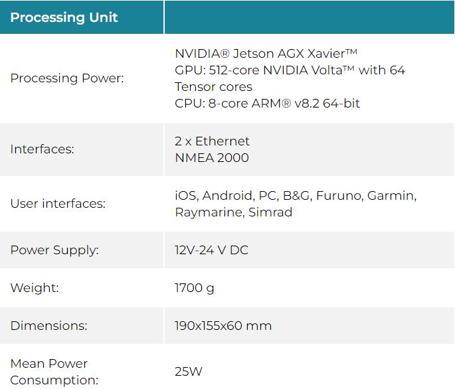Click the NMEA 2000 entry
The image size is (455, 389).
[x=212, y=158]
